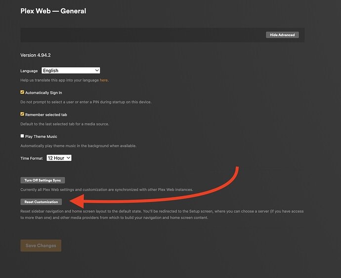Screen dimensions: 341x278
Task: Click the 'Reset sidebar navigation' description text
Action: (162, 214)
